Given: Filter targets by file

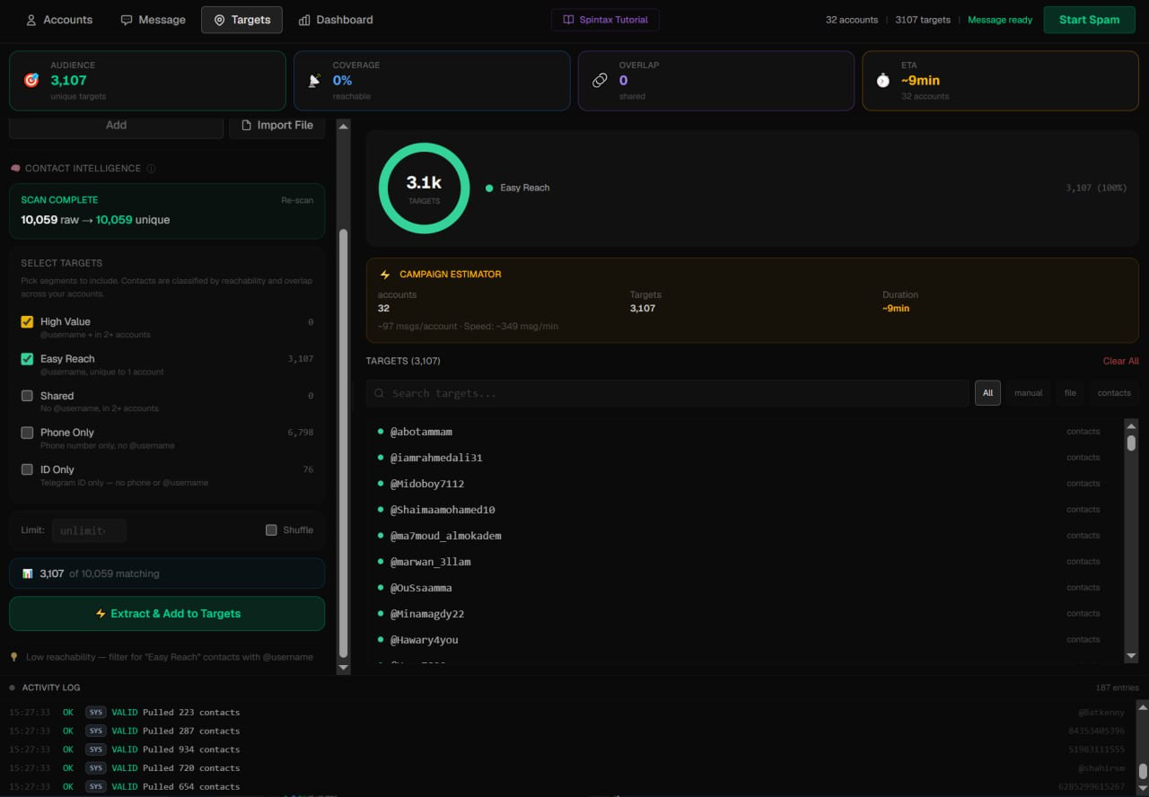Looking at the screenshot, I should coord(1070,393).
